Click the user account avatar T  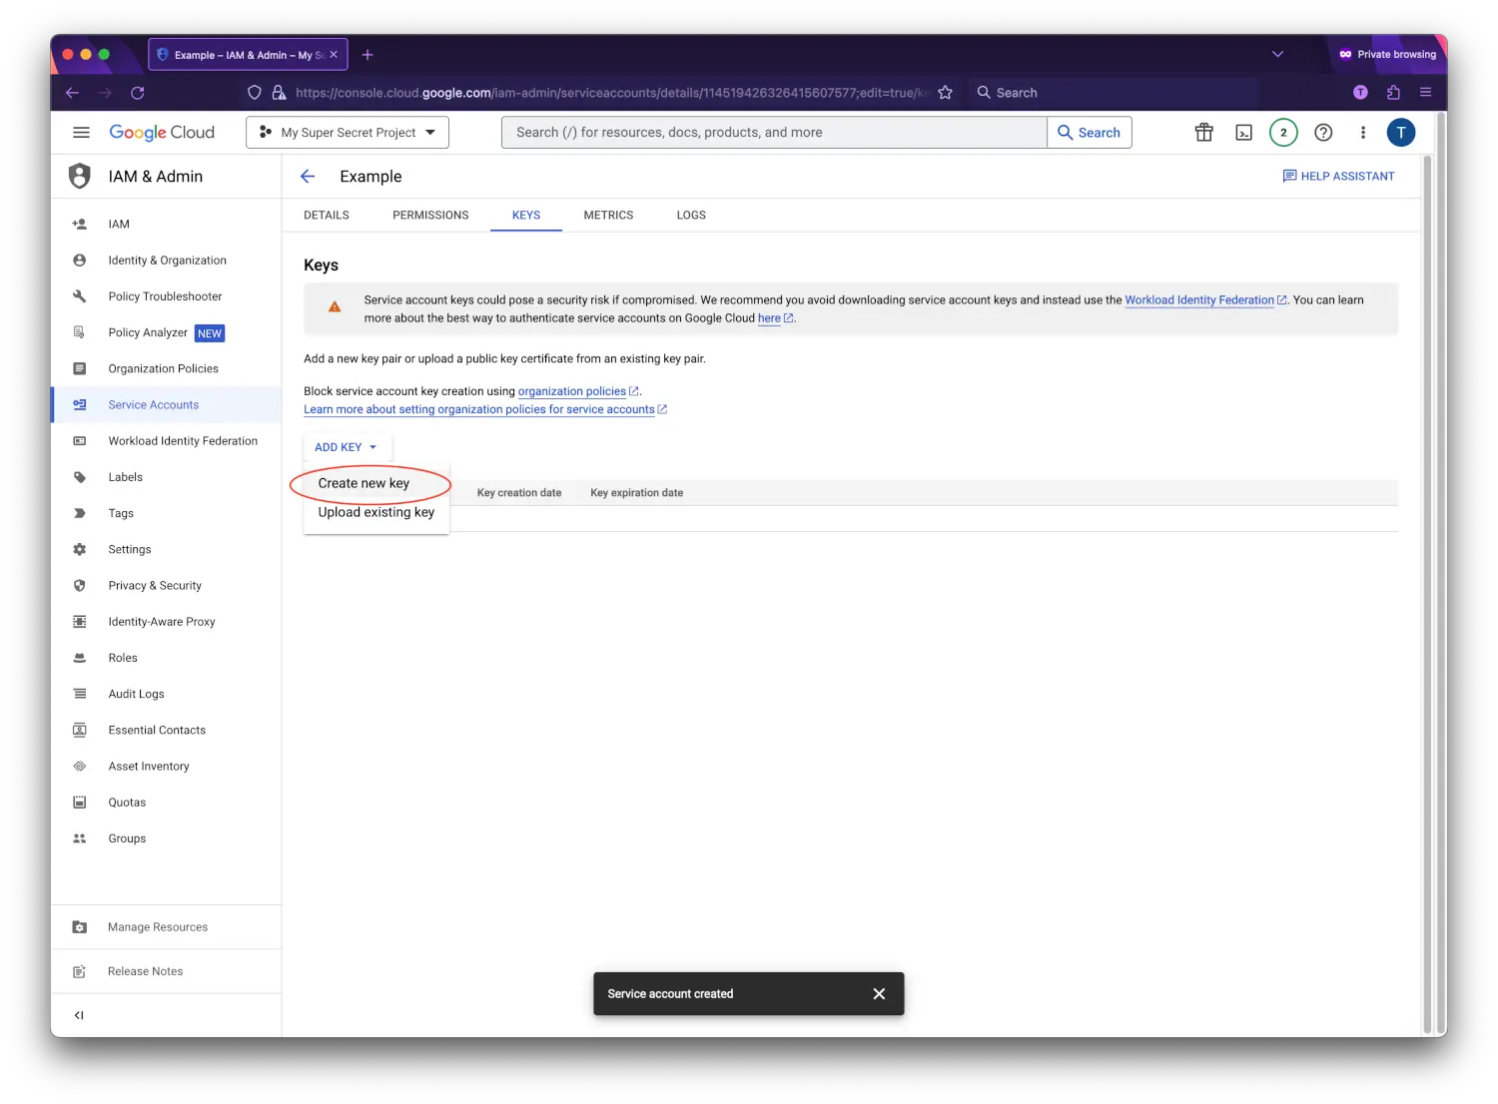1400,133
